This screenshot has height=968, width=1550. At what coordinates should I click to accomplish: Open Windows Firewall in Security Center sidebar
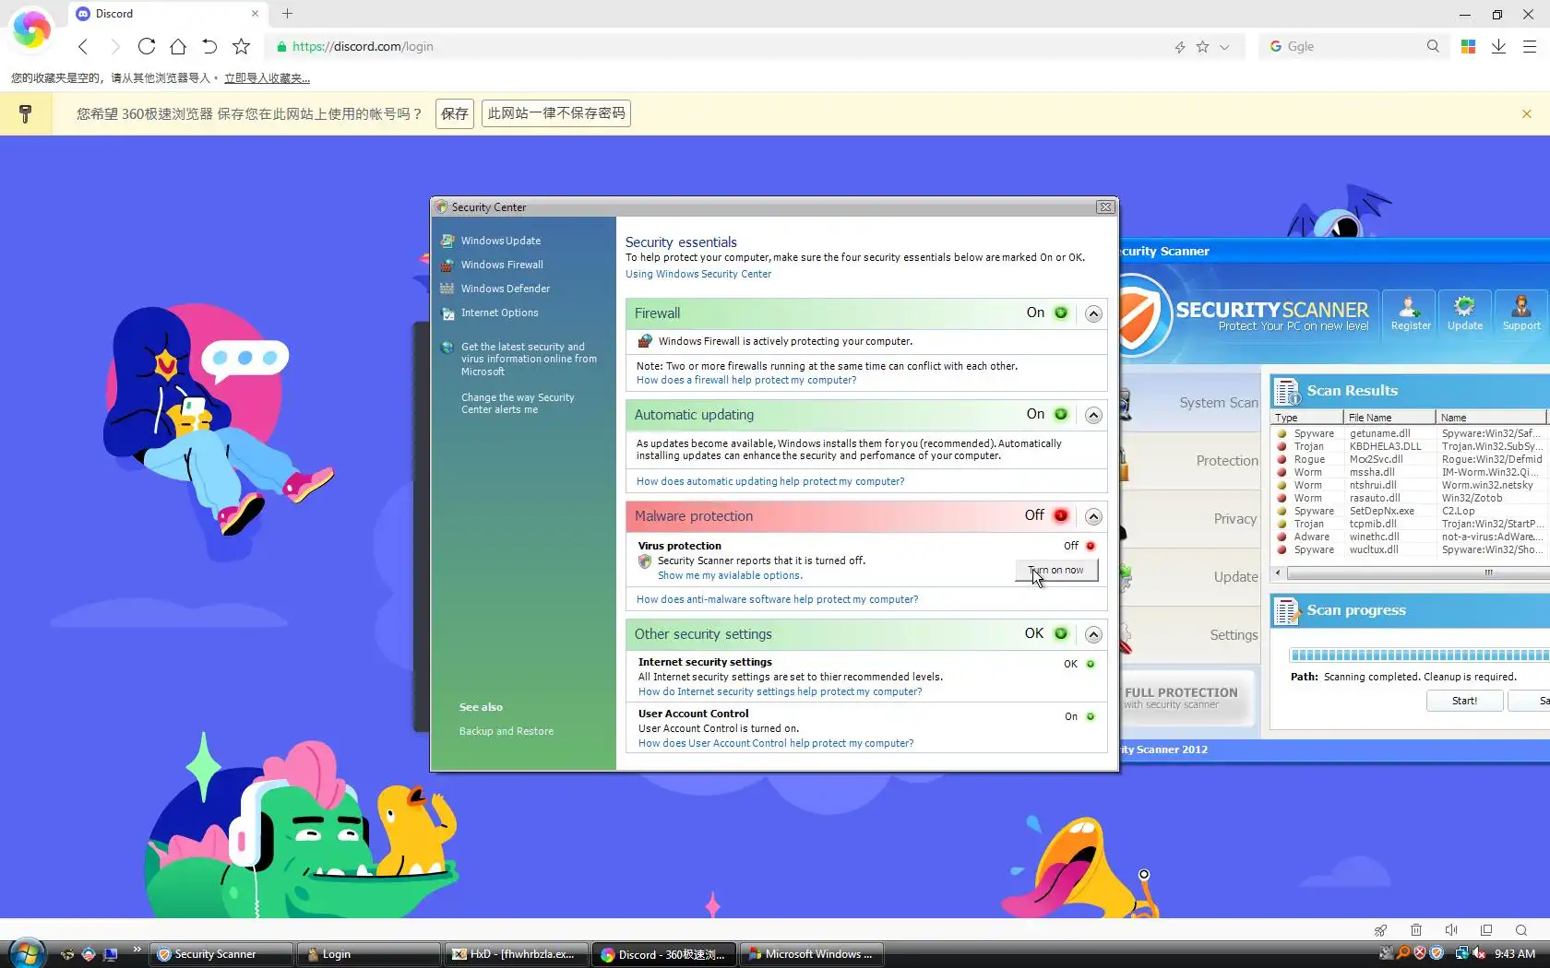(502, 265)
